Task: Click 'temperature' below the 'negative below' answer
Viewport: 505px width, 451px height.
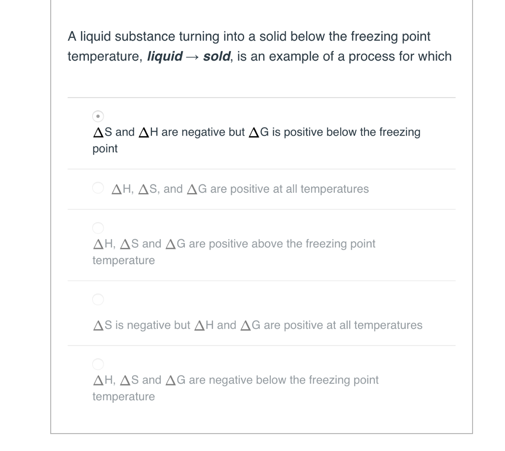Action: [124, 396]
